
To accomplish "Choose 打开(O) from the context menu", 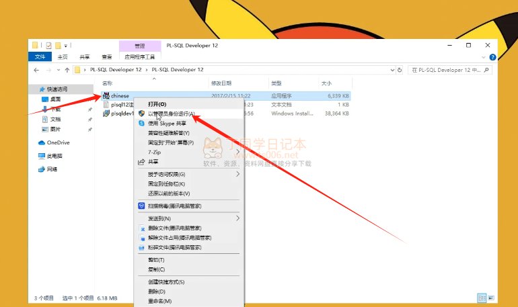I will coord(189,104).
